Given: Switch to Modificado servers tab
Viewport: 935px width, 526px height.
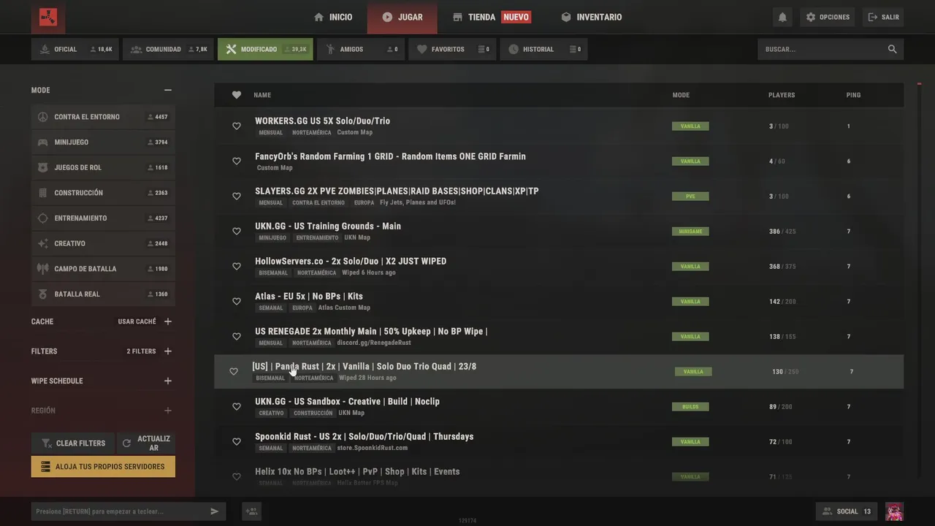Looking at the screenshot, I should [x=265, y=49].
